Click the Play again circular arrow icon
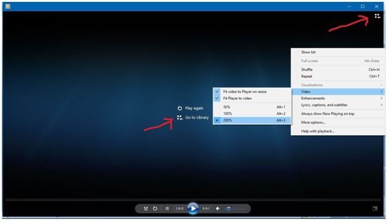The width and height of the screenshot is (388, 222). point(180,109)
